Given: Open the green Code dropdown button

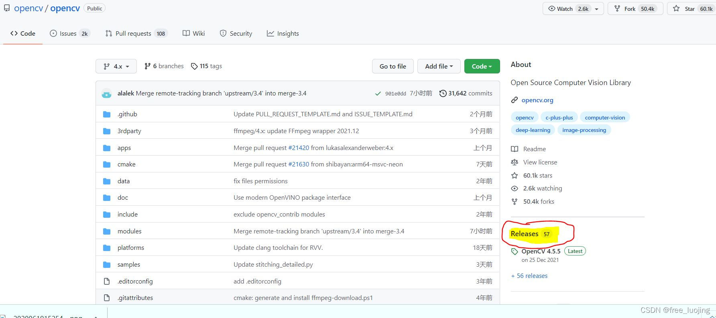Looking at the screenshot, I should click(482, 66).
